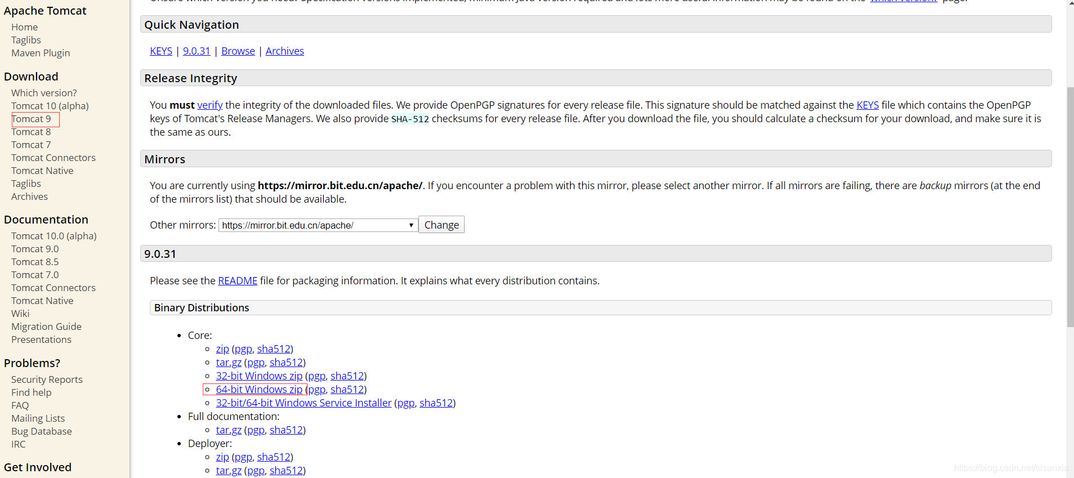Open Archives link in sidebar

pyautogui.click(x=29, y=196)
